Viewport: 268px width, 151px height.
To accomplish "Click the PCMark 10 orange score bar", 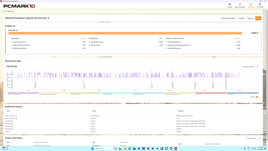I will coord(125,33).
